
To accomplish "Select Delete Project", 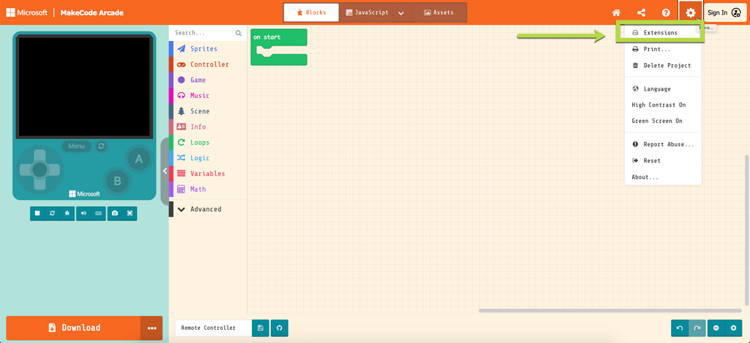I will coord(663,65).
